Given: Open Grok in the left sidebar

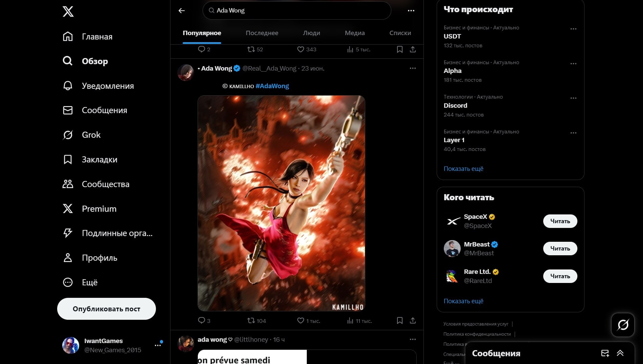Looking at the screenshot, I should (x=82, y=135).
